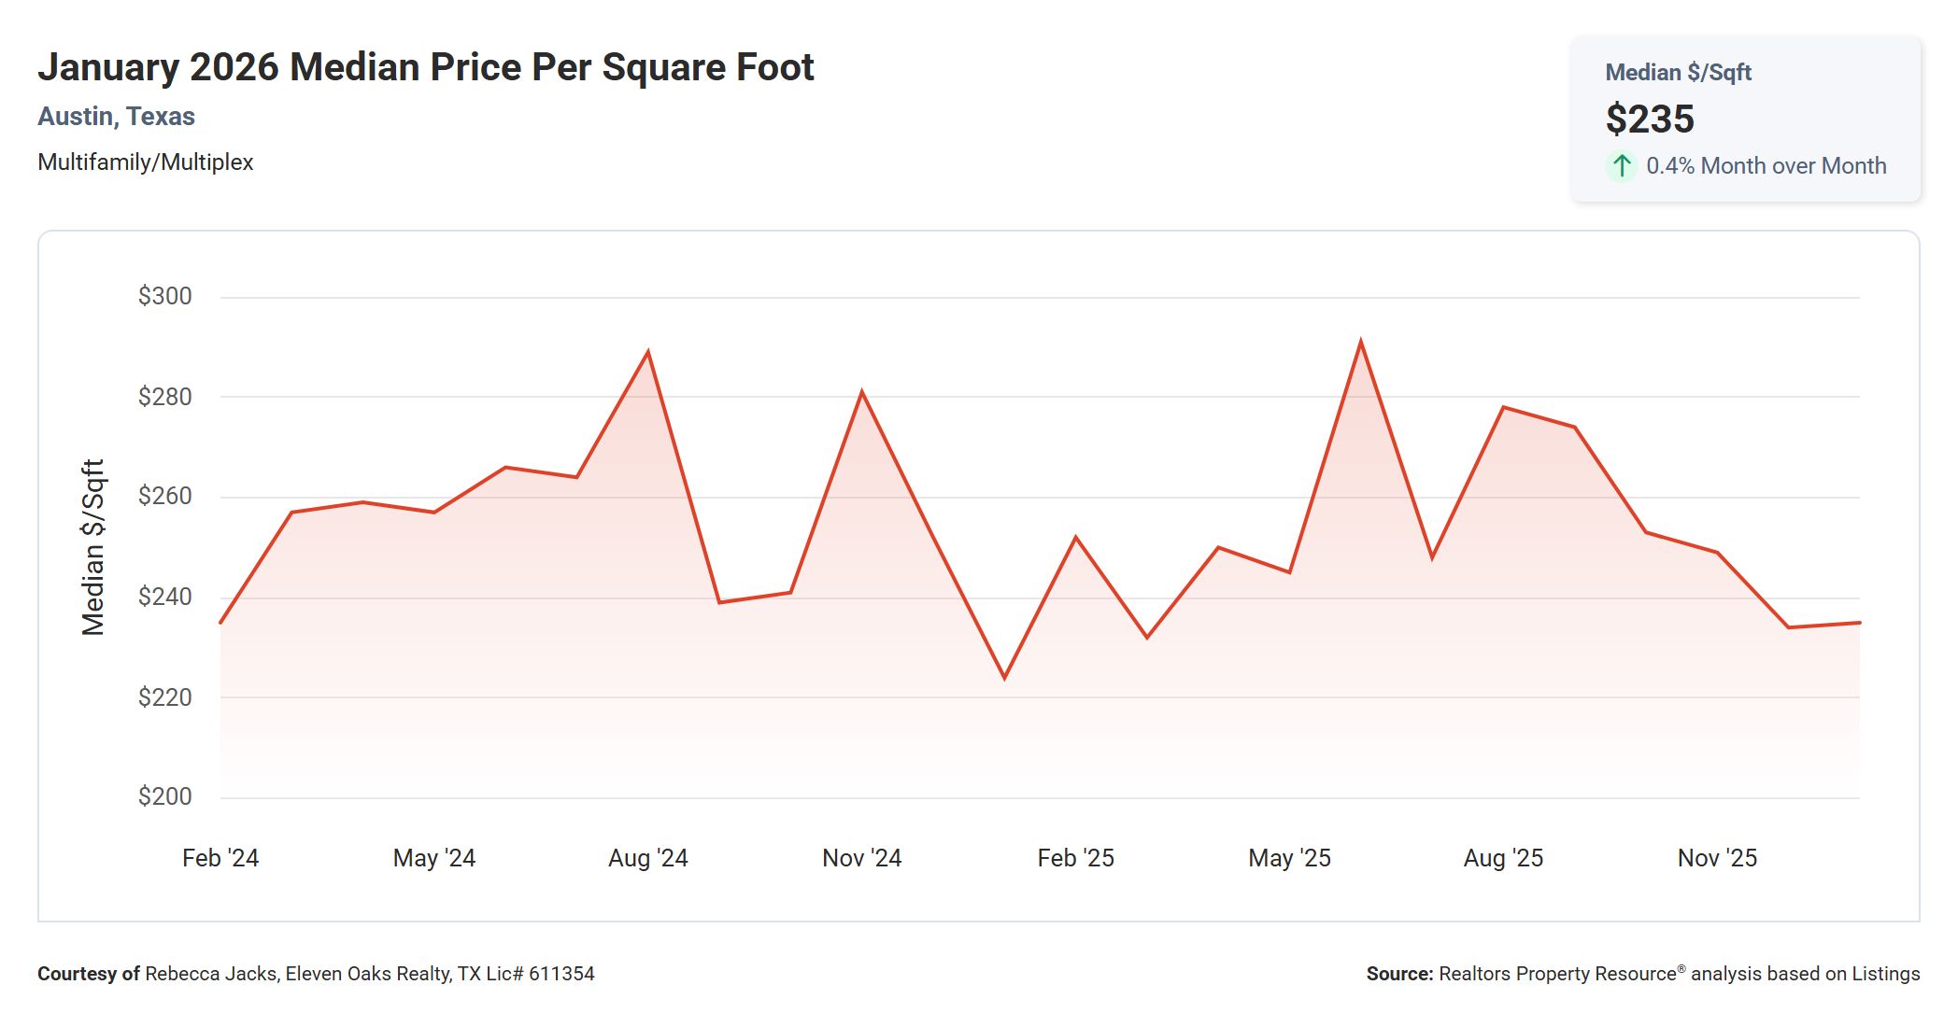1958x1027 pixels.
Task: Click the Feb '25 x-axis label
Action: (x=1076, y=858)
